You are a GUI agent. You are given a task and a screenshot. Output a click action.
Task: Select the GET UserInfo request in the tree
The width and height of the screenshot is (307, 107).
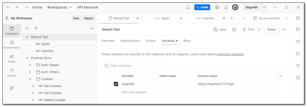pyautogui.click(x=44, y=51)
